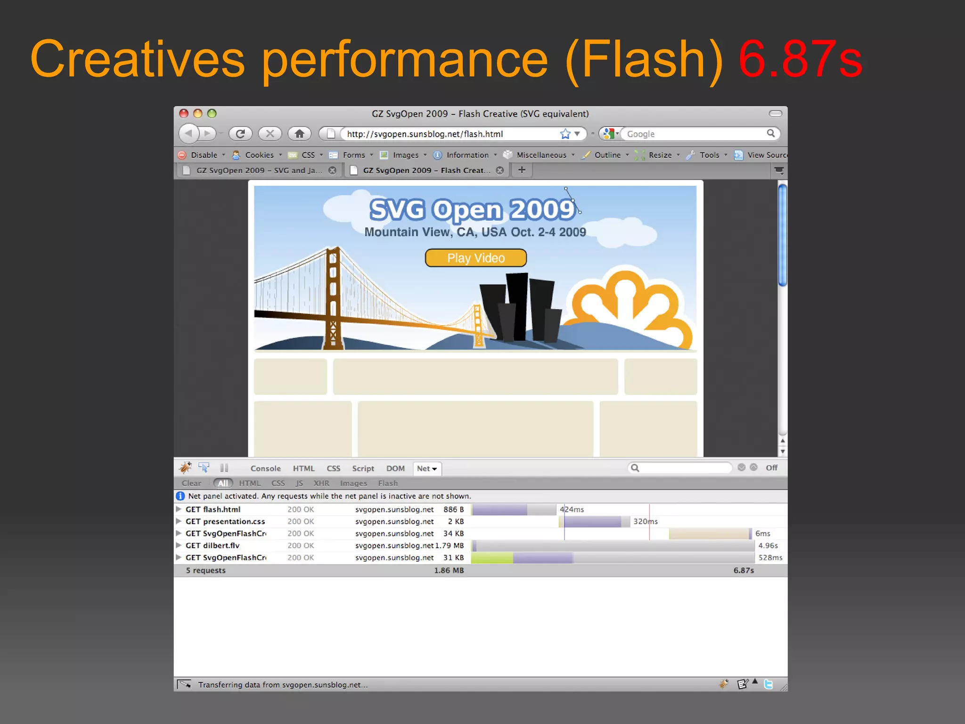
Task: Click the page vertical scrollbar thumb
Action: tap(783, 235)
